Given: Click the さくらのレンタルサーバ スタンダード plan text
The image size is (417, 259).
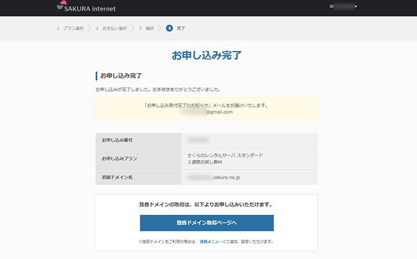Looking at the screenshot, I should pos(225,155).
